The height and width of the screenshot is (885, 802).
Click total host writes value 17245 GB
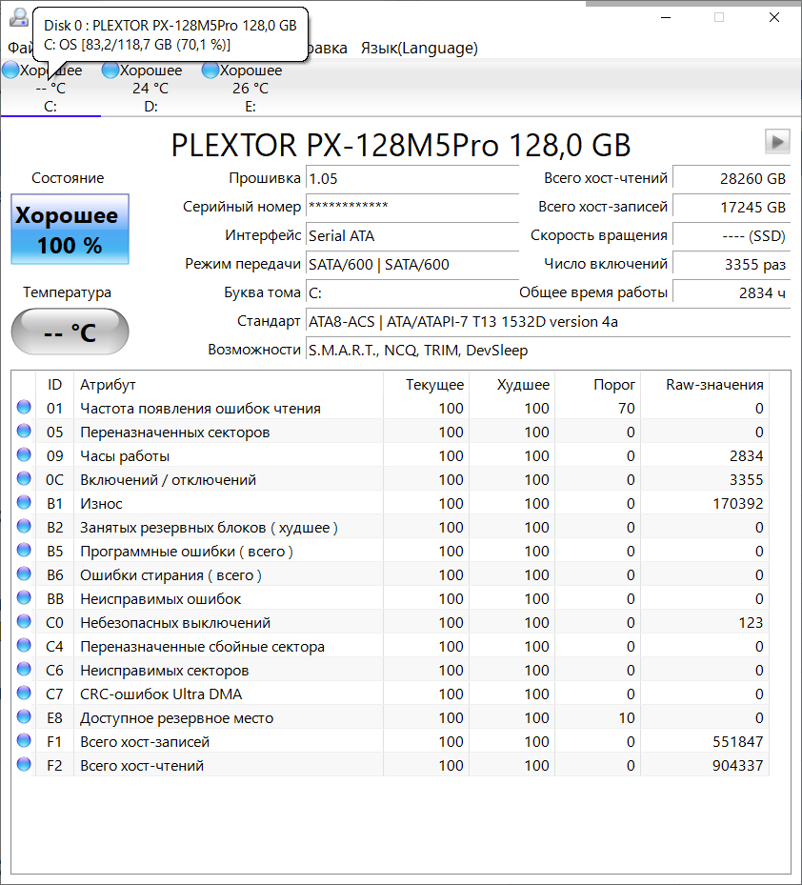pyautogui.click(x=732, y=207)
